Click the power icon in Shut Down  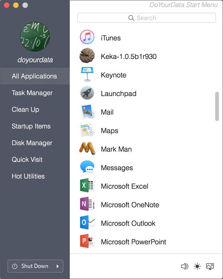coord(14,266)
